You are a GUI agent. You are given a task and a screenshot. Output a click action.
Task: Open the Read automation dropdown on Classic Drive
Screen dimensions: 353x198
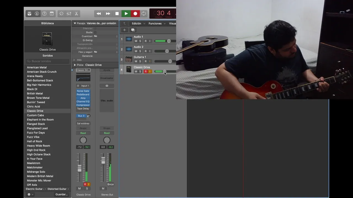point(83,133)
